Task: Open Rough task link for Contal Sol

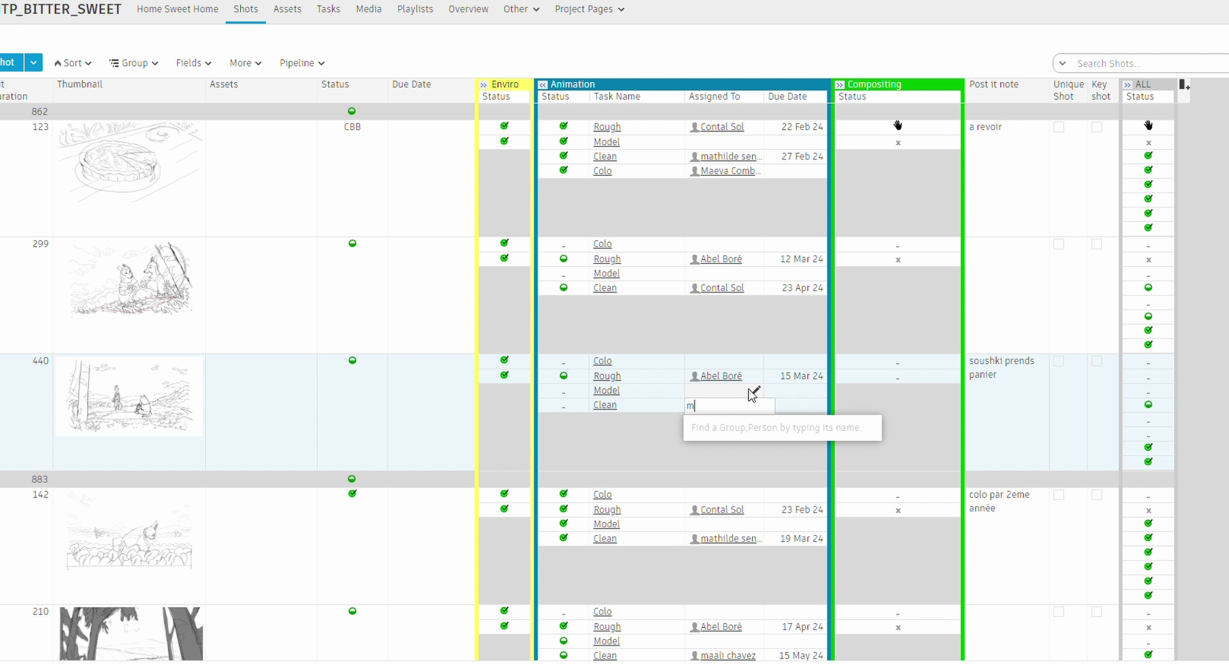Action: pyautogui.click(x=607, y=127)
